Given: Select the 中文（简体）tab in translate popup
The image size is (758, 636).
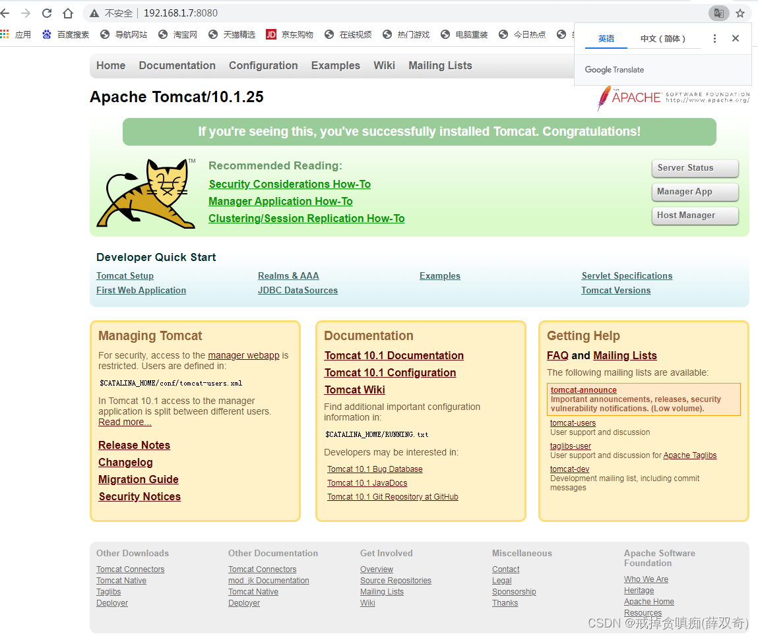Looking at the screenshot, I should click(663, 39).
